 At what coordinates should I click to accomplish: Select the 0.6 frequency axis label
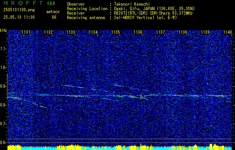(3, 142)
